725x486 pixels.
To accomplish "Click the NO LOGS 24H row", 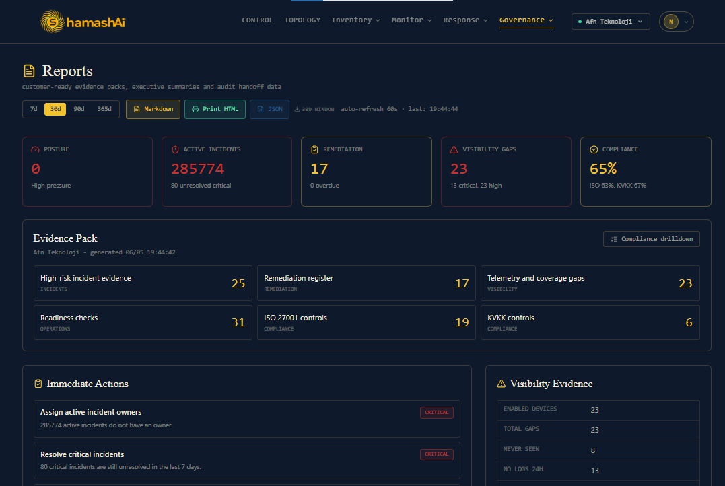I will coord(598,471).
